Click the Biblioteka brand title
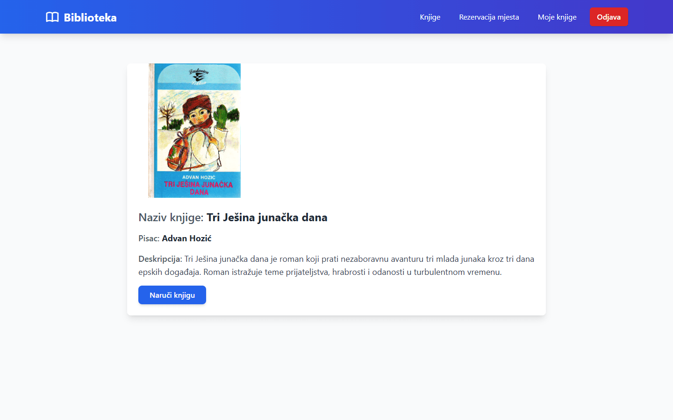 90,17
